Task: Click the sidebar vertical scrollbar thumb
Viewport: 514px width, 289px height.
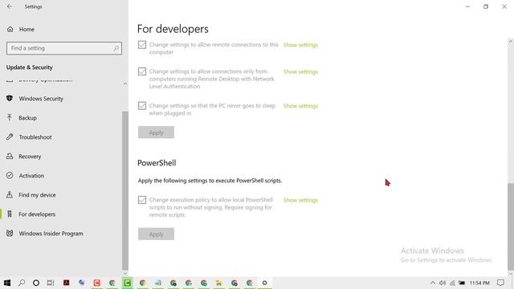Action: [x=125, y=190]
